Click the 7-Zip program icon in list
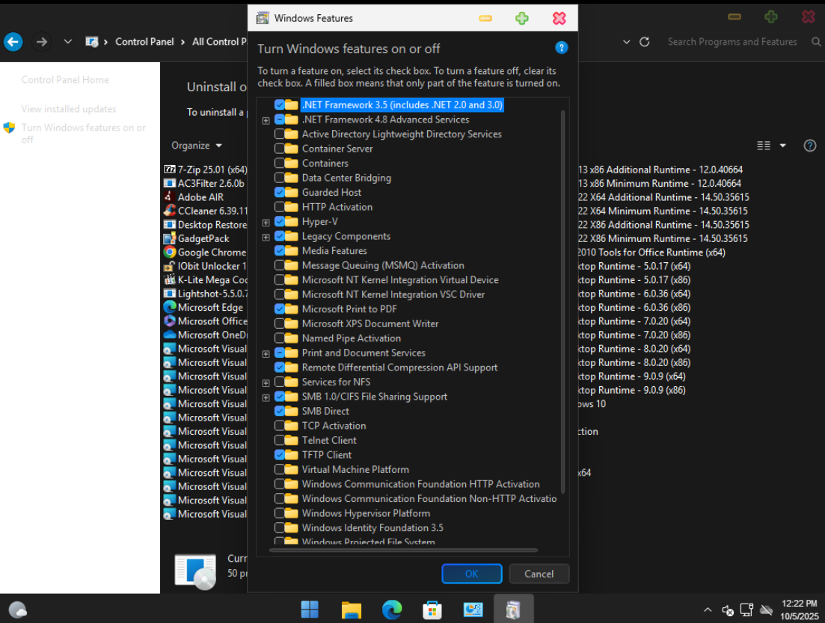Screen dimensions: 825x623 click(170, 170)
